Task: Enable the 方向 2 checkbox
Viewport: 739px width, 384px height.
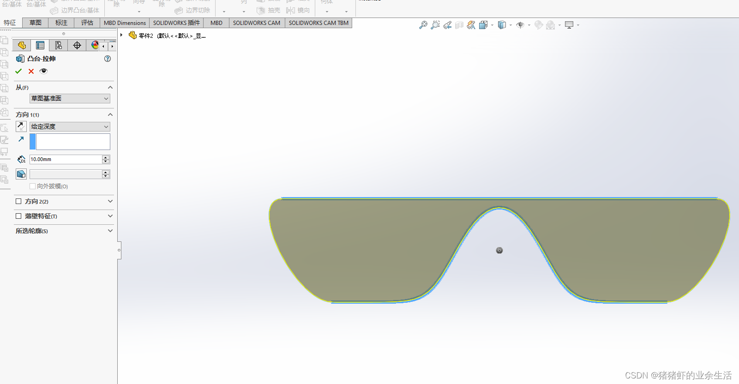Action: (18, 201)
